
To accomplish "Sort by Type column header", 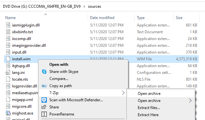I will tap(141, 18).
